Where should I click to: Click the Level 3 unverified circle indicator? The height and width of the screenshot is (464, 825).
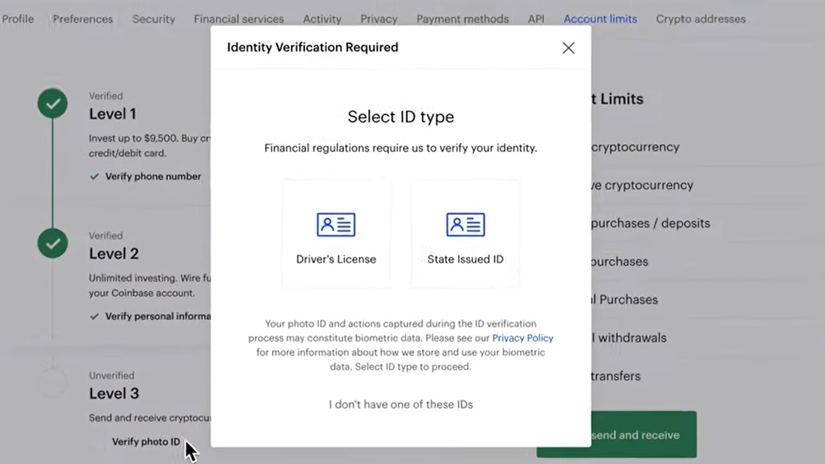pyautogui.click(x=53, y=383)
